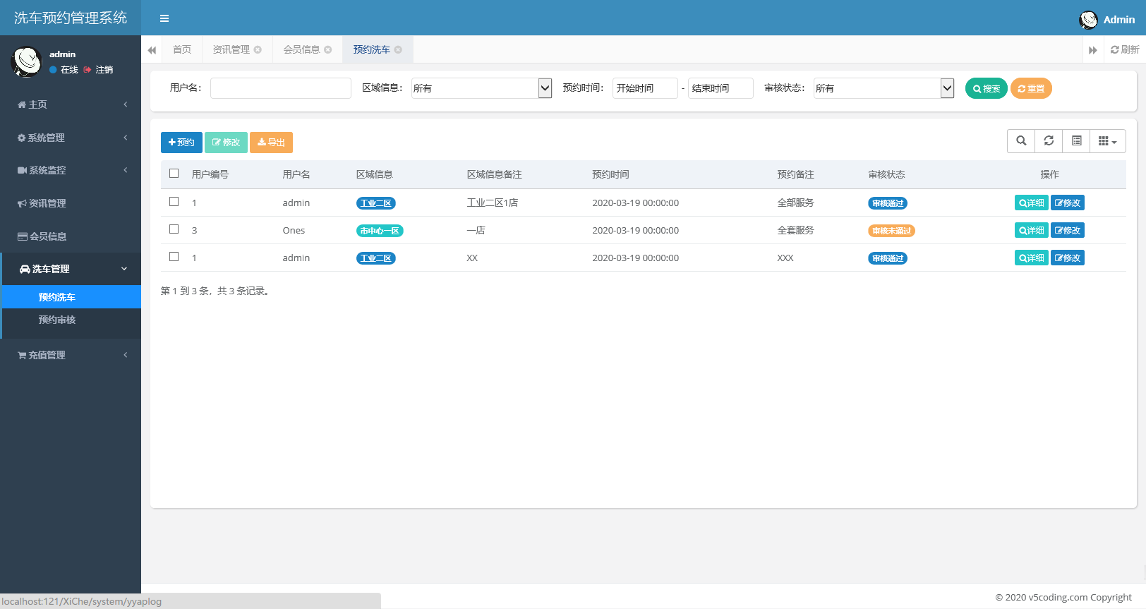This screenshot has width=1146, height=609.
Task: Toggle search panel with magnifier icon
Action: point(1021,141)
